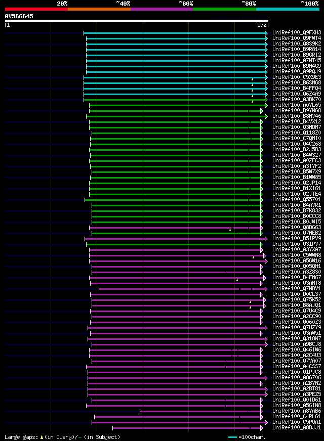
Task: Click the purple alignment bar for UniRef100_A8DJJ1
Action: pos(186,428)
